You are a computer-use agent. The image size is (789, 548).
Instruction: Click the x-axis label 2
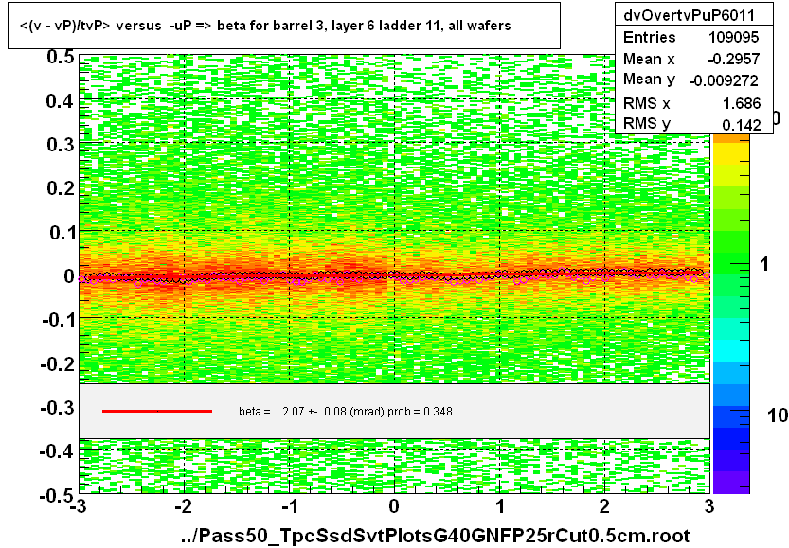pos(604,506)
